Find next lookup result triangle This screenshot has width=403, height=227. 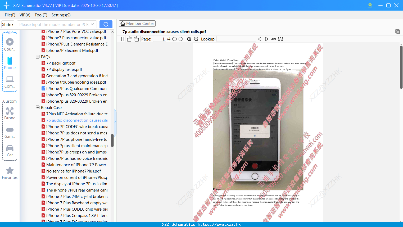pos(266,39)
